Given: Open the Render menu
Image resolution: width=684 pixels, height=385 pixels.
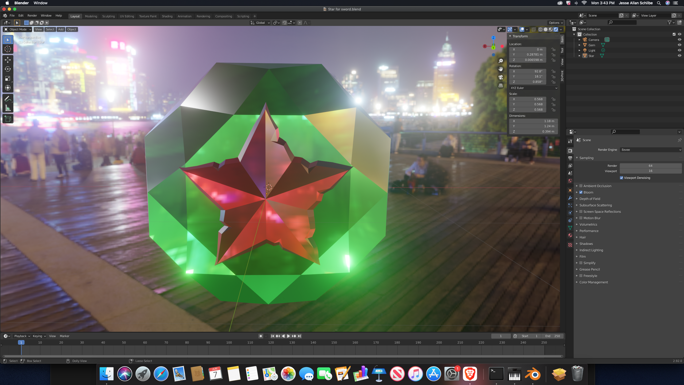Looking at the screenshot, I should 32,16.
